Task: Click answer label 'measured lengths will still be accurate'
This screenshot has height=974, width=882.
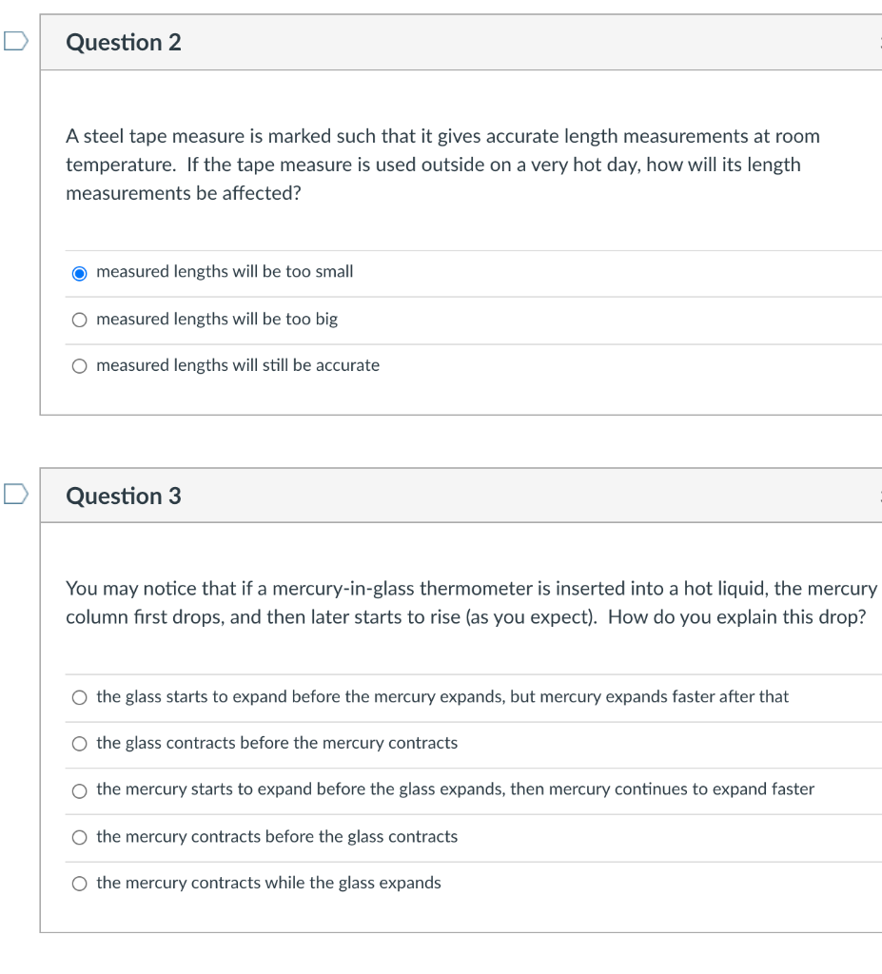Action: pos(238,365)
